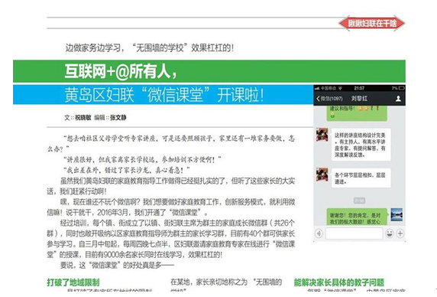Click the battery icon showing 7%
437x297 pixels.
pyautogui.click(x=402, y=88)
